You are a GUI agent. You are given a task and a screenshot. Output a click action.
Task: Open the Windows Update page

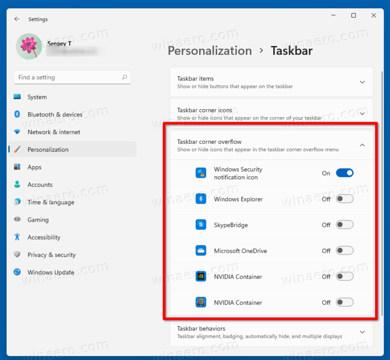click(72, 272)
